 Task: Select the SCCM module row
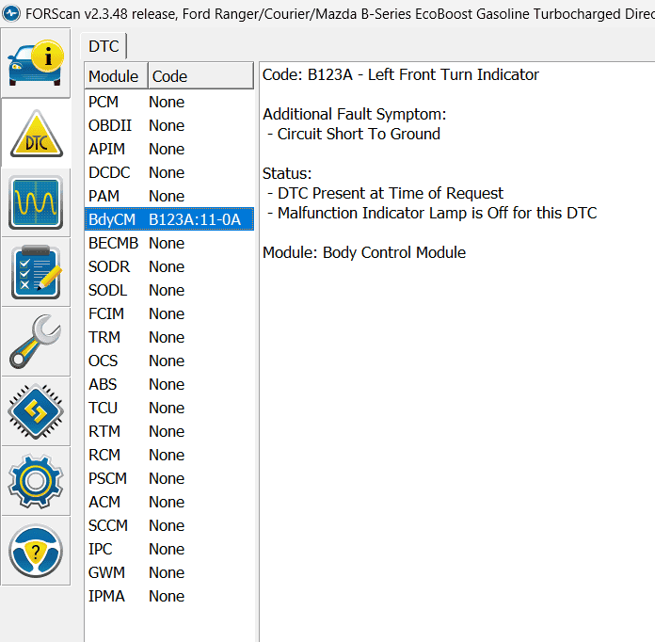pos(169,525)
